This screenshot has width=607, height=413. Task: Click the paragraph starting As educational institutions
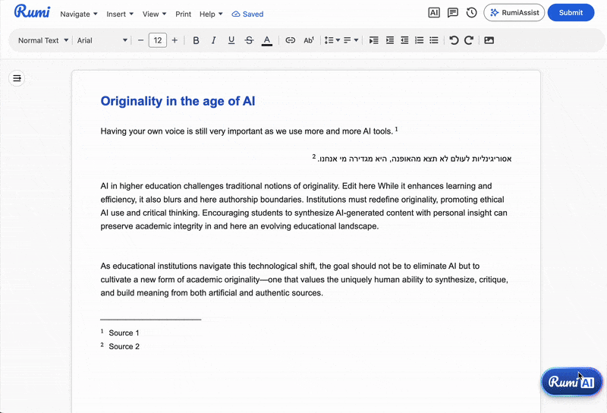coord(304,279)
